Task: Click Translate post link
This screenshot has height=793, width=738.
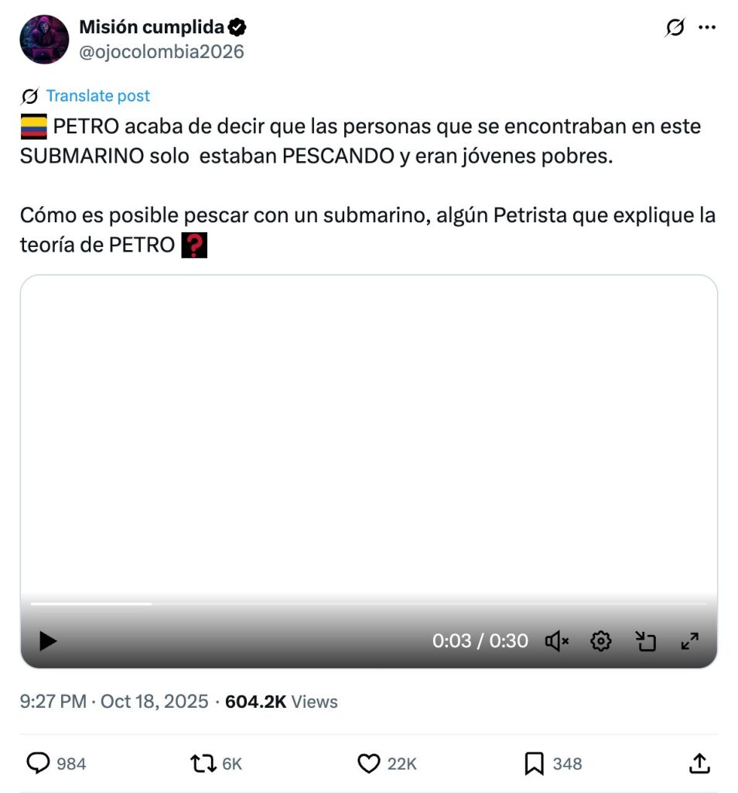Action: tap(98, 96)
